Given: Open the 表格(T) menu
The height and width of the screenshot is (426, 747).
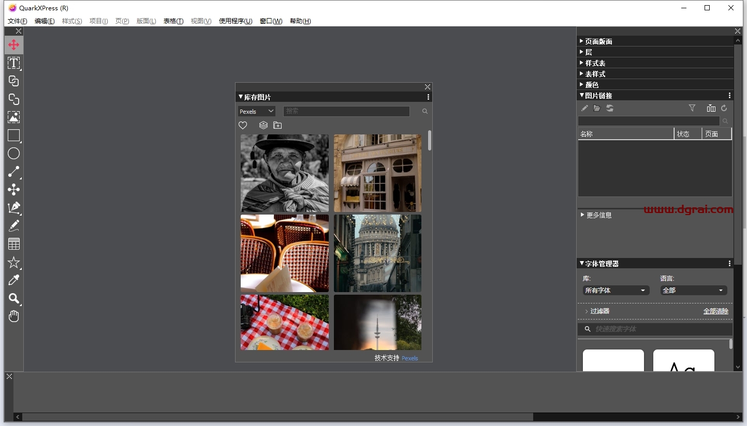Looking at the screenshot, I should (173, 21).
